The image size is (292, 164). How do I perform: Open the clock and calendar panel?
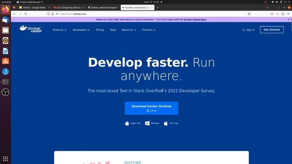pyautogui.click(x=151, y=2)
